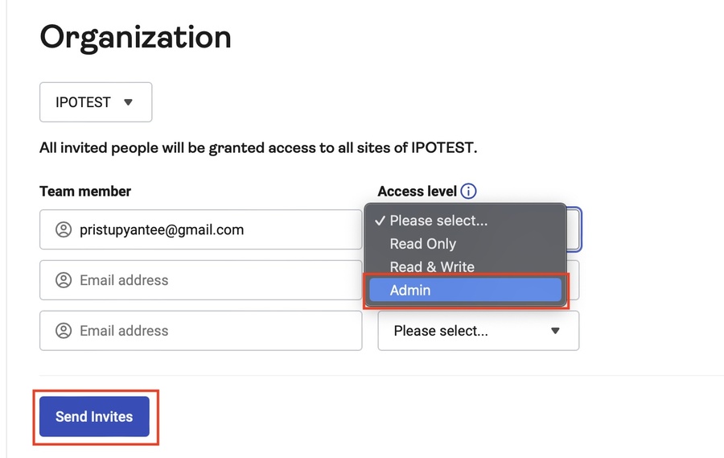Open the IPOTEST organization dropdown
This screenshot has width=724, height=458.
pyautogui.click(x=95, y=102)
